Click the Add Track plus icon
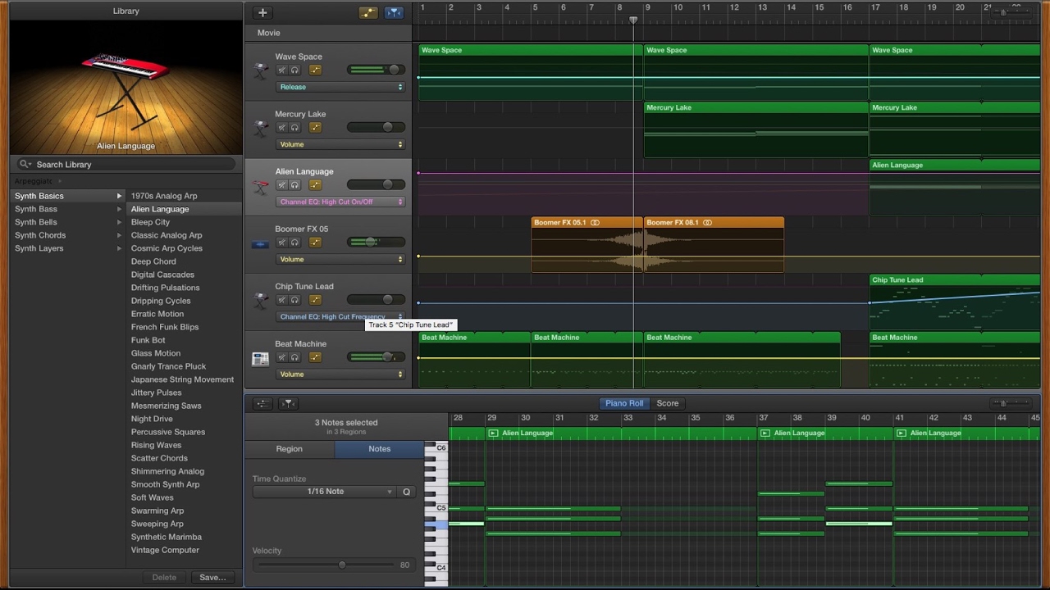 tap(262, 12)
